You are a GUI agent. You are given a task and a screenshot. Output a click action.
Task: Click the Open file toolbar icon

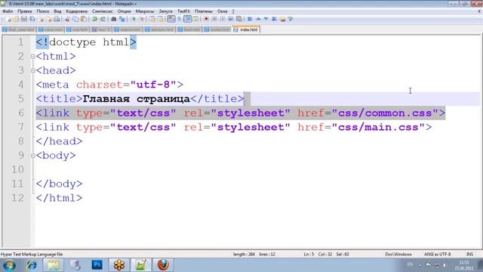[x=16, y=19]
